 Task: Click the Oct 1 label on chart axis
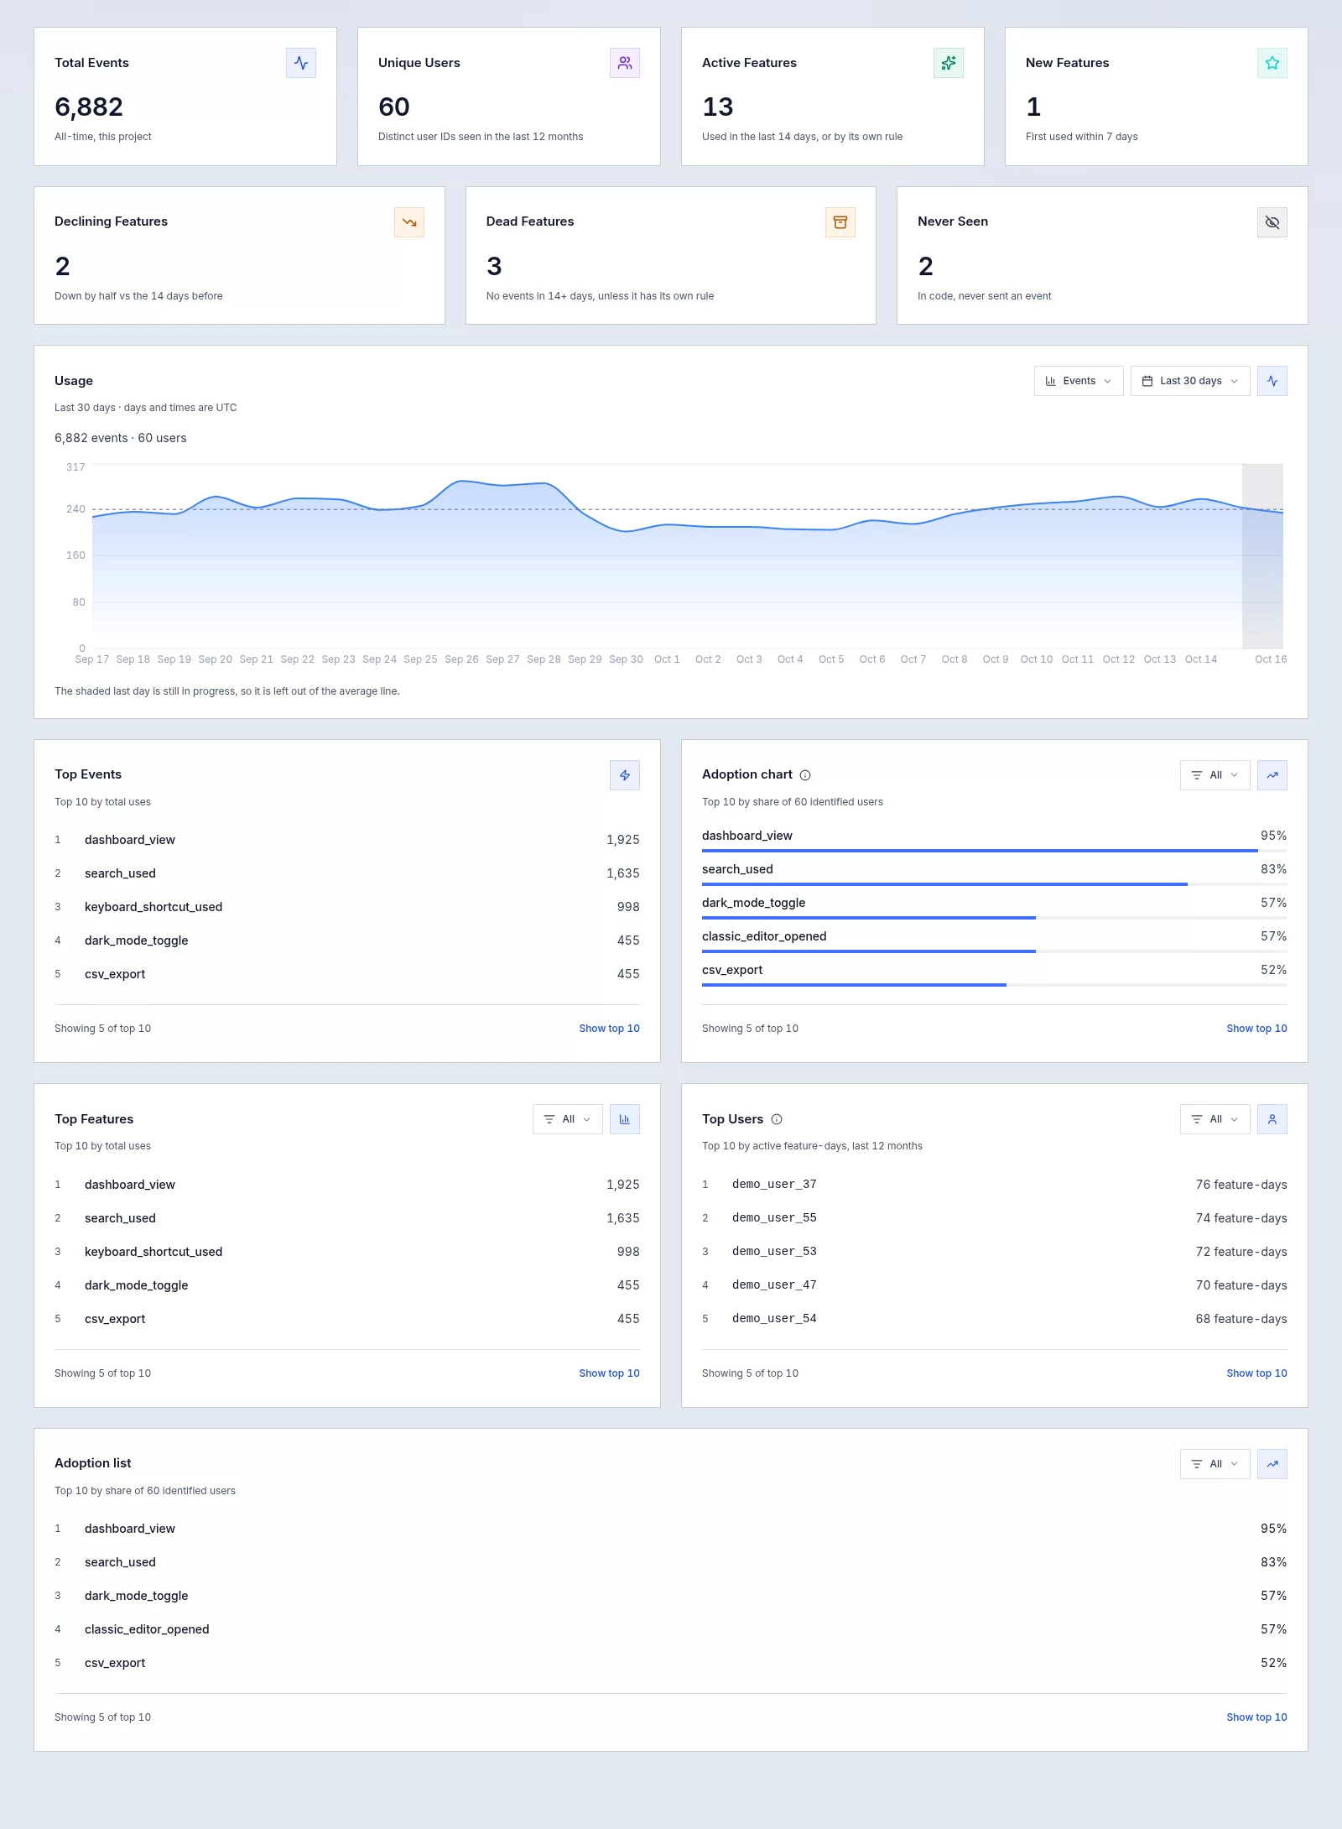[x=667, y=659]
